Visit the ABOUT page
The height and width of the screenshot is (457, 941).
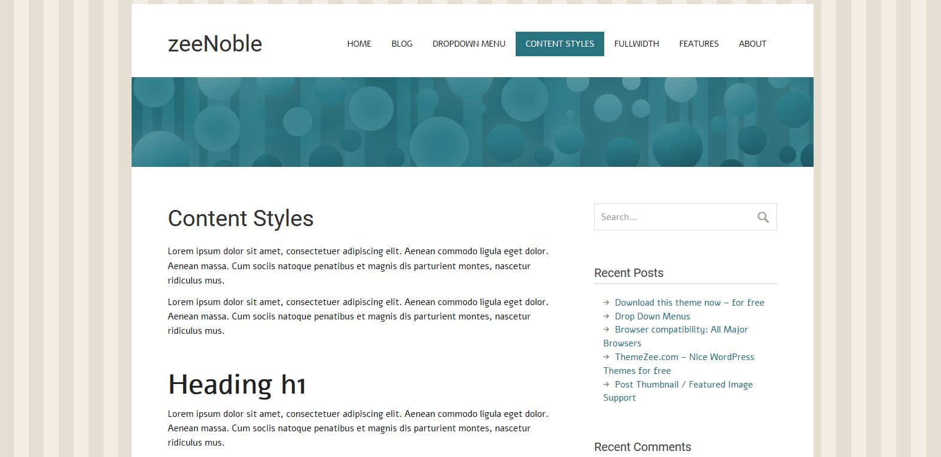[x=752, y=44]
